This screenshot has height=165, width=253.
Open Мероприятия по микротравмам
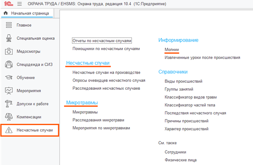[x=102, y=128]
